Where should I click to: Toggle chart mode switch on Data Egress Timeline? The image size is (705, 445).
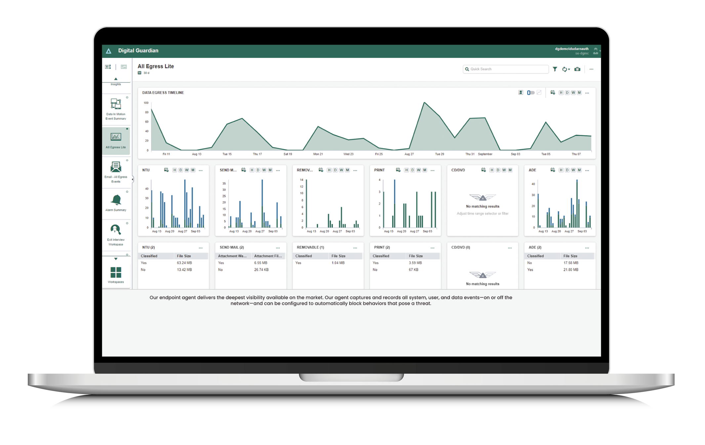(x=531, y=93)
